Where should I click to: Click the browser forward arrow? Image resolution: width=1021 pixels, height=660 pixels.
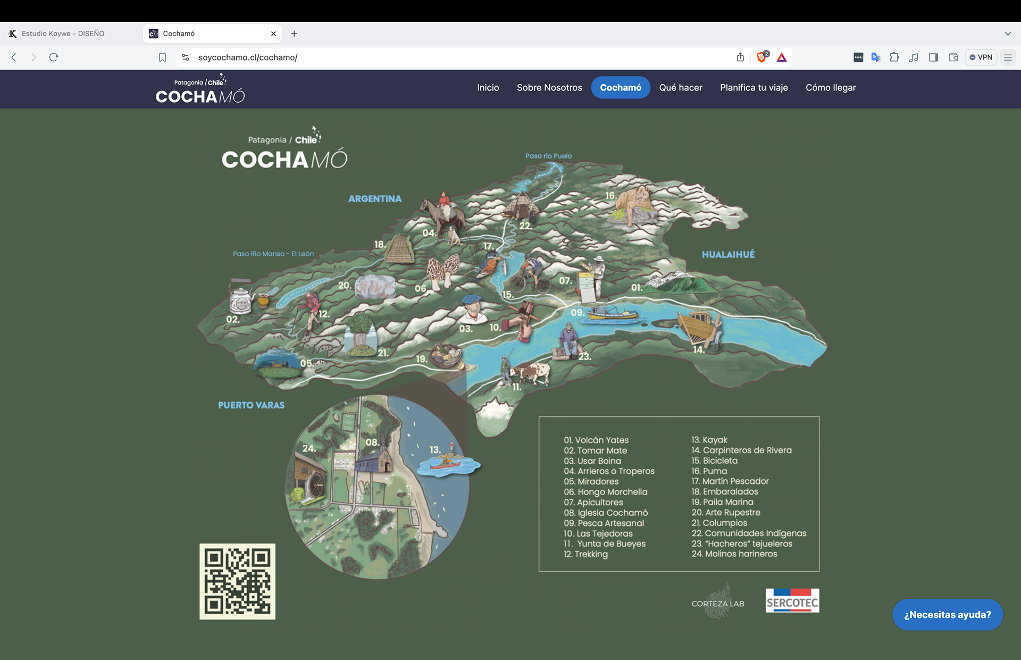pyautogui.click(x=34, y=57)
